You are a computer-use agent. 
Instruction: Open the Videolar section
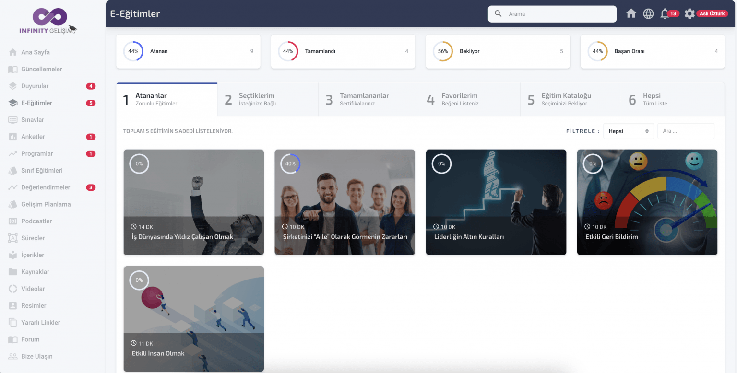tap(32, 289)
